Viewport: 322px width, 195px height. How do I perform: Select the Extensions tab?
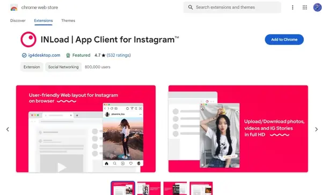pos(43,20)
